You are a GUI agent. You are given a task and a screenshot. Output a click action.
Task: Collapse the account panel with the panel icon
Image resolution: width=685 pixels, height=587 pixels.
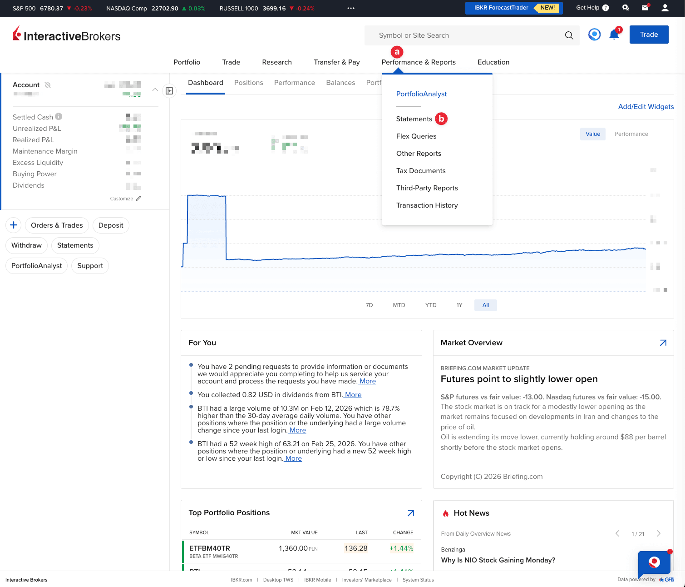(x=169, y=90)
